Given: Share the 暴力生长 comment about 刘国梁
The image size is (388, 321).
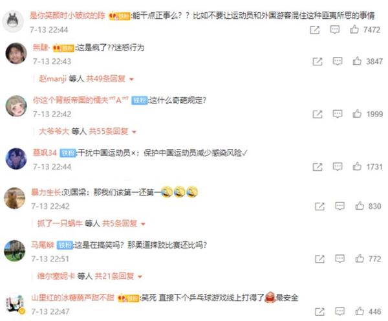Looking at the screenshot, I should pos(319,206).
